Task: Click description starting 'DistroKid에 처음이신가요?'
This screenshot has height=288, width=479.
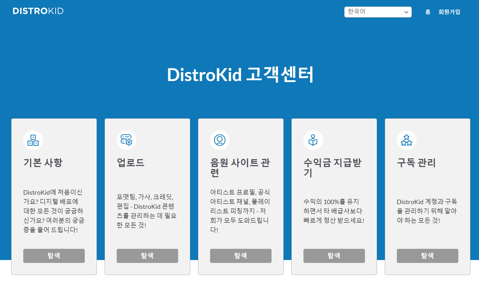Action: click(x=54, y=211)
